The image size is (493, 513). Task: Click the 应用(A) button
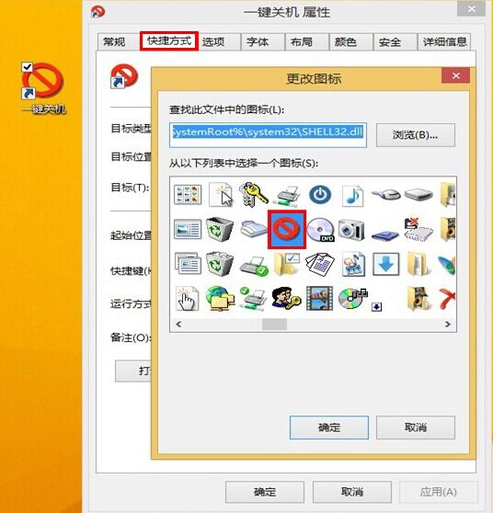pyautogui.click(x=439, y=492)
